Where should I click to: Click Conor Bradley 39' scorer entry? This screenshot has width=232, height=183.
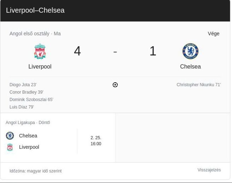[x=26, y=92]
